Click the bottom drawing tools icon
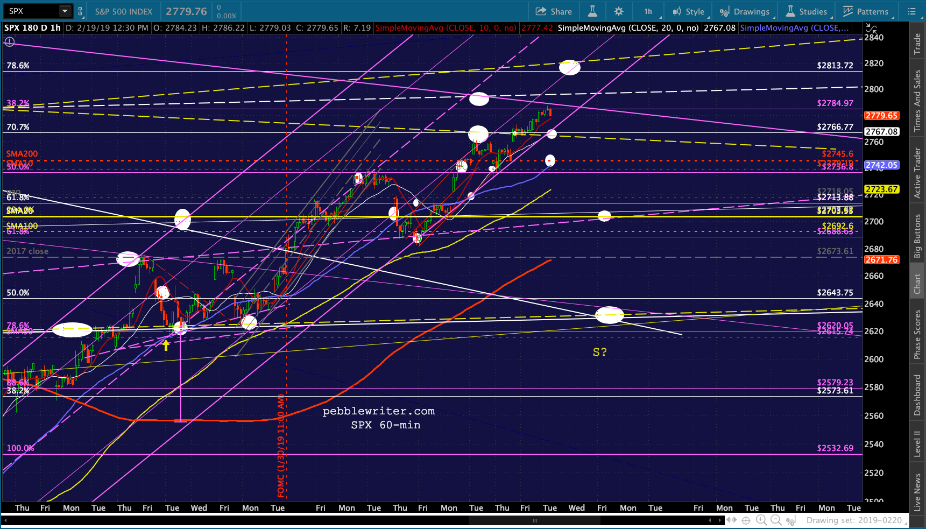The width and height of the screenshot is (926, 529). point(790,520)
